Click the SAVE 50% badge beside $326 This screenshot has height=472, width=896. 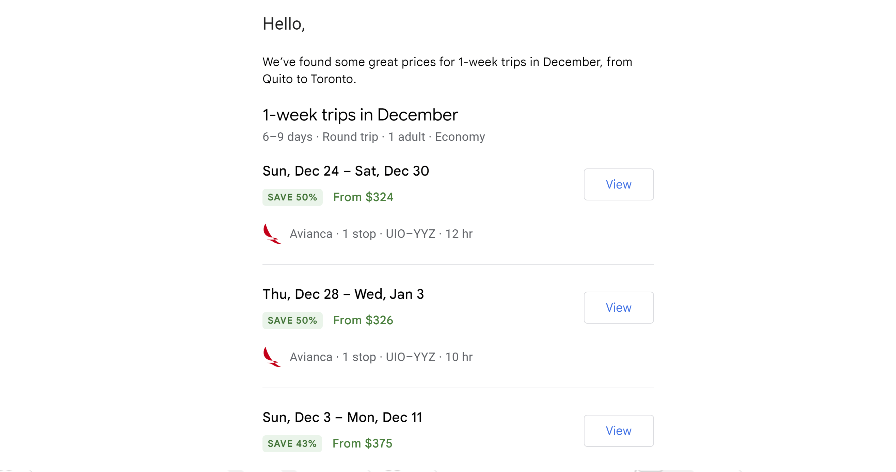click(x=292, y=320)
